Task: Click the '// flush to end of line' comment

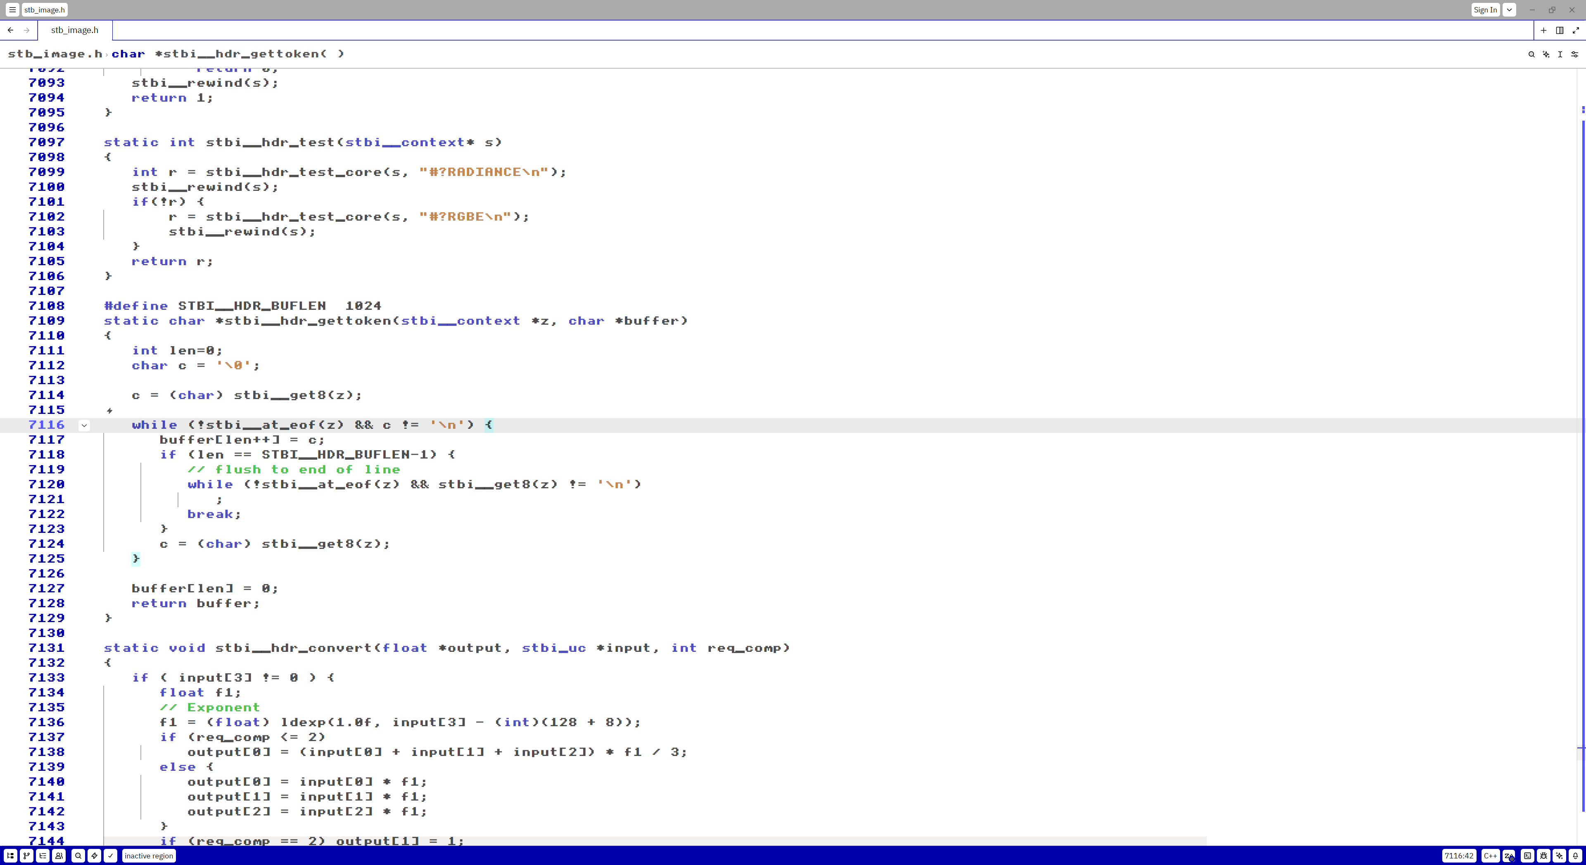Action: [x=294, y=469]
